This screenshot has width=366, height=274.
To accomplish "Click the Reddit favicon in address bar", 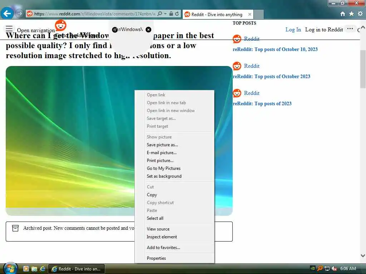I will (x=30, y=14).
